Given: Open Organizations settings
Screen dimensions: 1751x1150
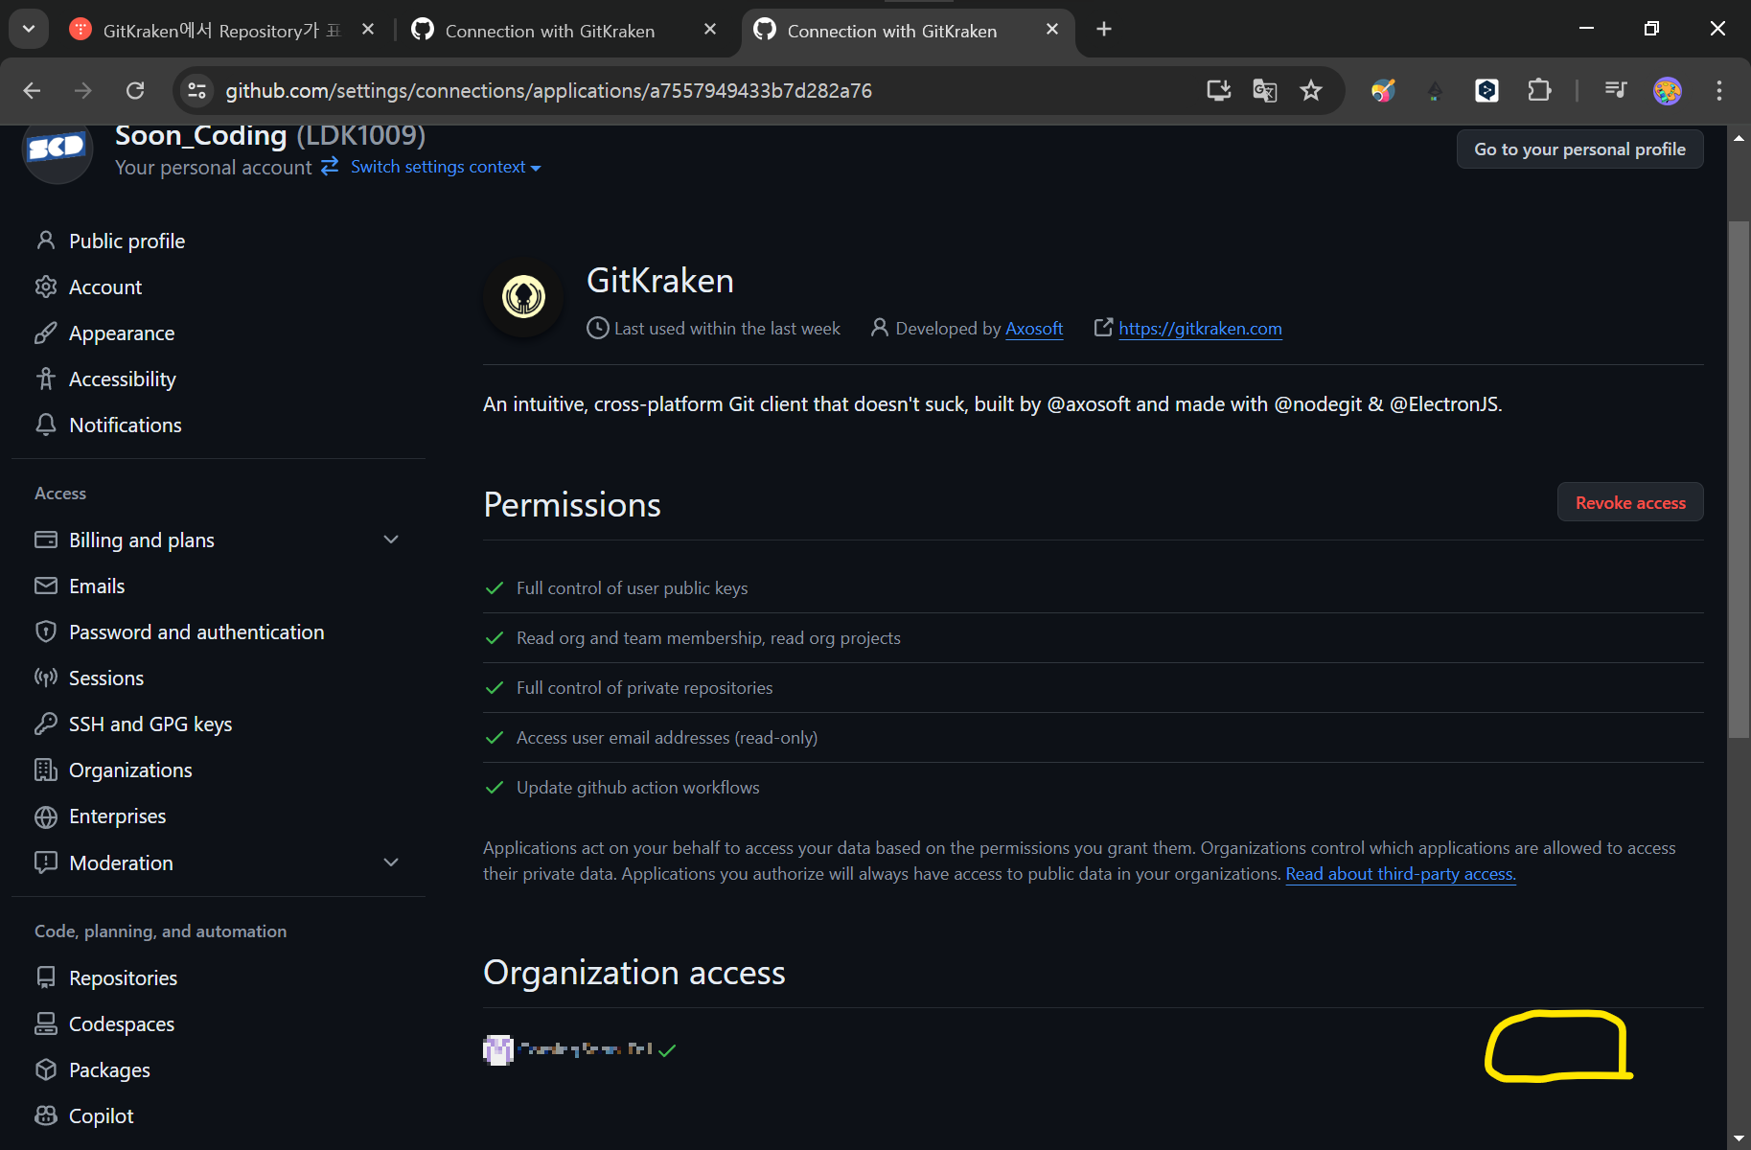Looking at the screenshot, I should [x=130, y=770].
